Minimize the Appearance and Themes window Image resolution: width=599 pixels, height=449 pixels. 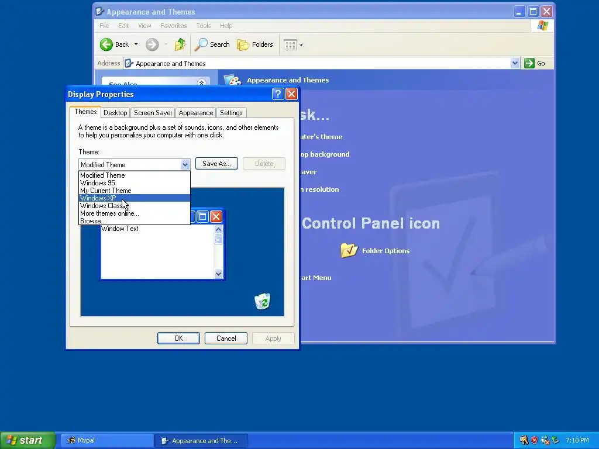tap(519, 12)
